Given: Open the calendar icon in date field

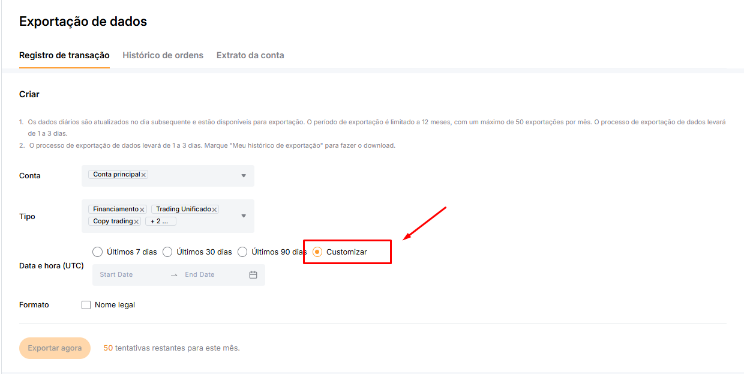Looking at the screenshot, I should [253, 274].
